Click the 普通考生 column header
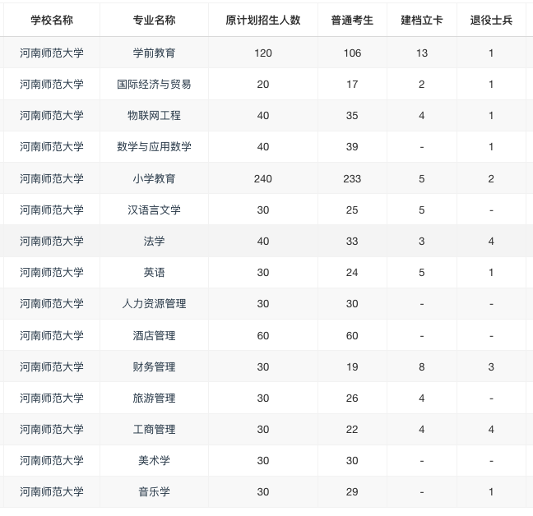Image resolution: width=533 pixels, height=516 pixels. click(352, 20)
